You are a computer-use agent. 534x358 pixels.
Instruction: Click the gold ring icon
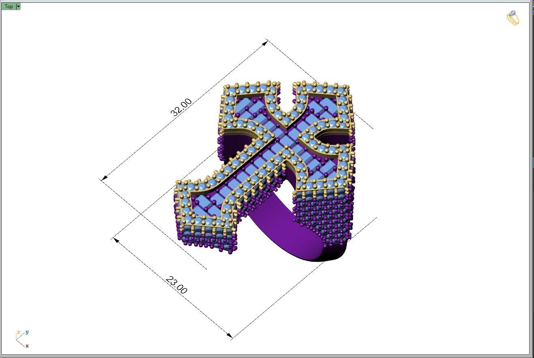tap(513, 18)
